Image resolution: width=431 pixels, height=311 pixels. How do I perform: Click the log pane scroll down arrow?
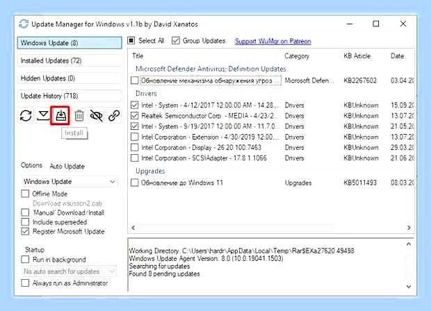pos(409,286)
